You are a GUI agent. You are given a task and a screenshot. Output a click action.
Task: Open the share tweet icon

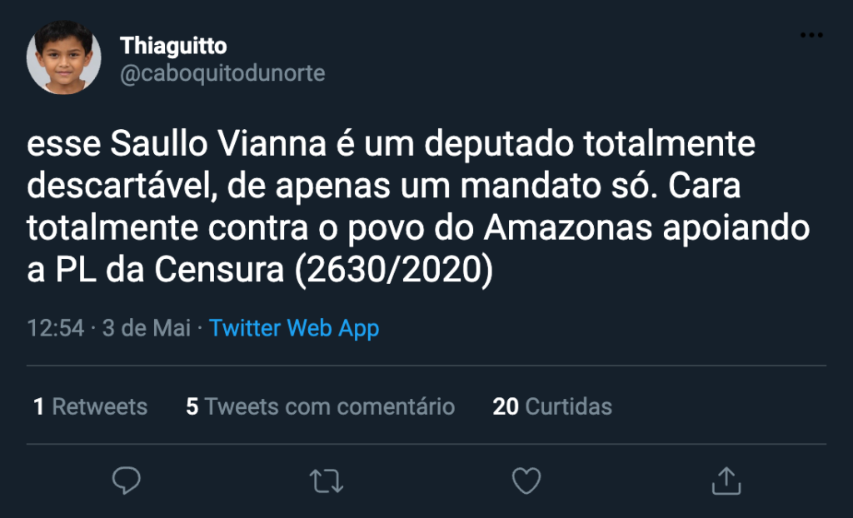[726, 481]
